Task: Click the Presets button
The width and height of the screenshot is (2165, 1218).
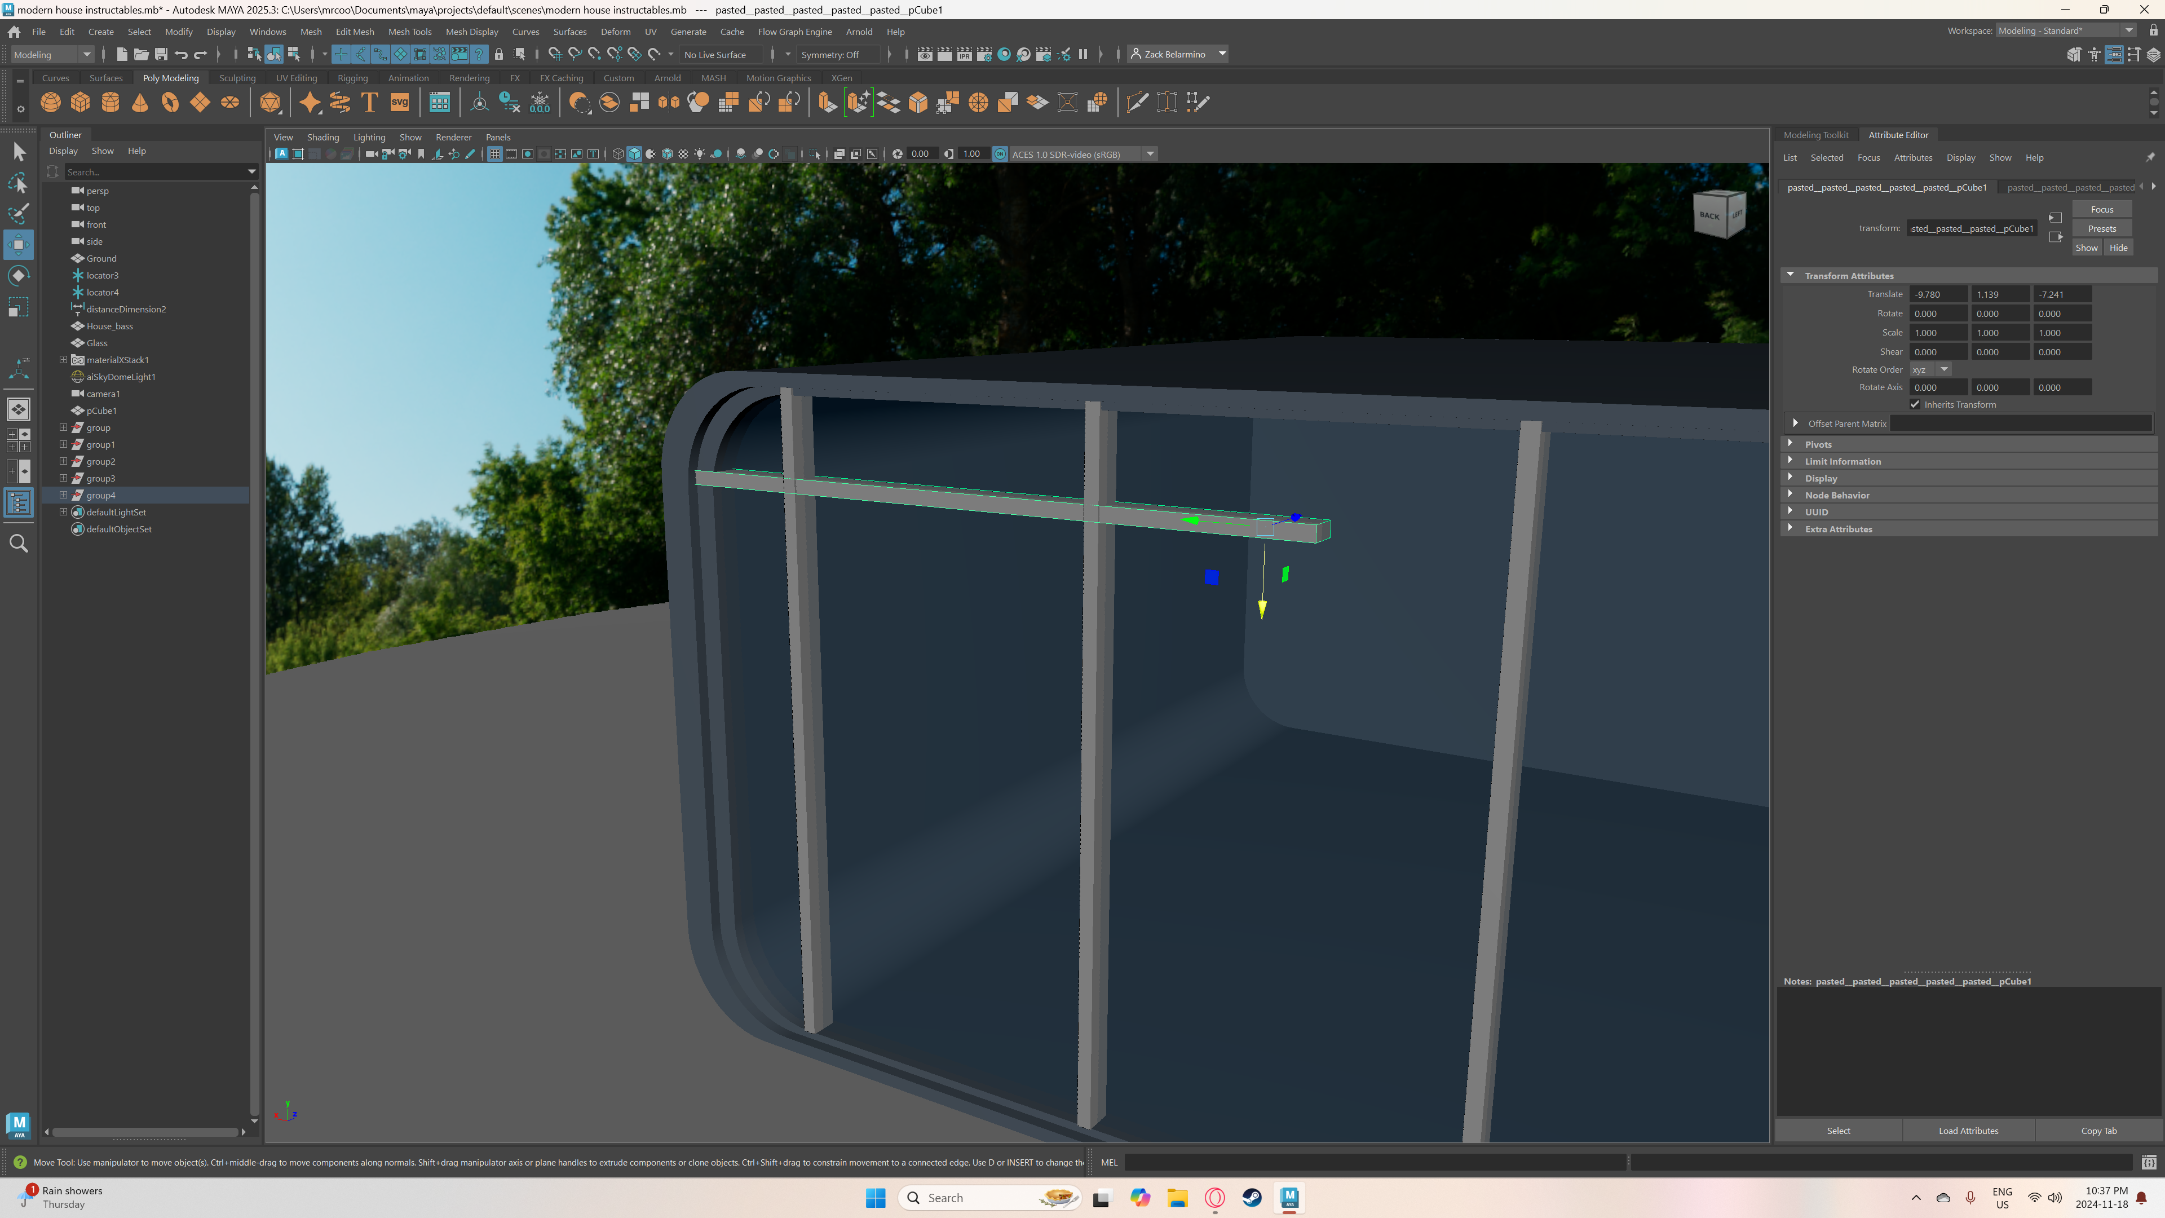Action: (2101, 228)
